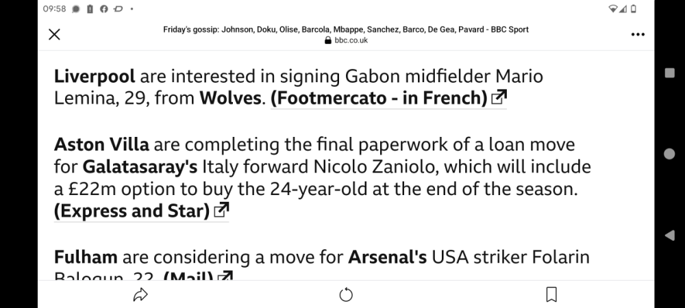This screenshot has width=685, height=308.
Task: Click external-link icon after Express and Star
Action: point(221,211)
